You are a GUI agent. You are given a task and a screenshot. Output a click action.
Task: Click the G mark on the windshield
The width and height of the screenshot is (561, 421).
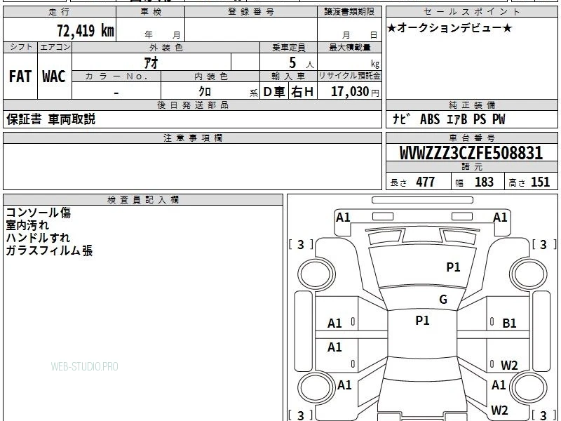pos(443,300)
